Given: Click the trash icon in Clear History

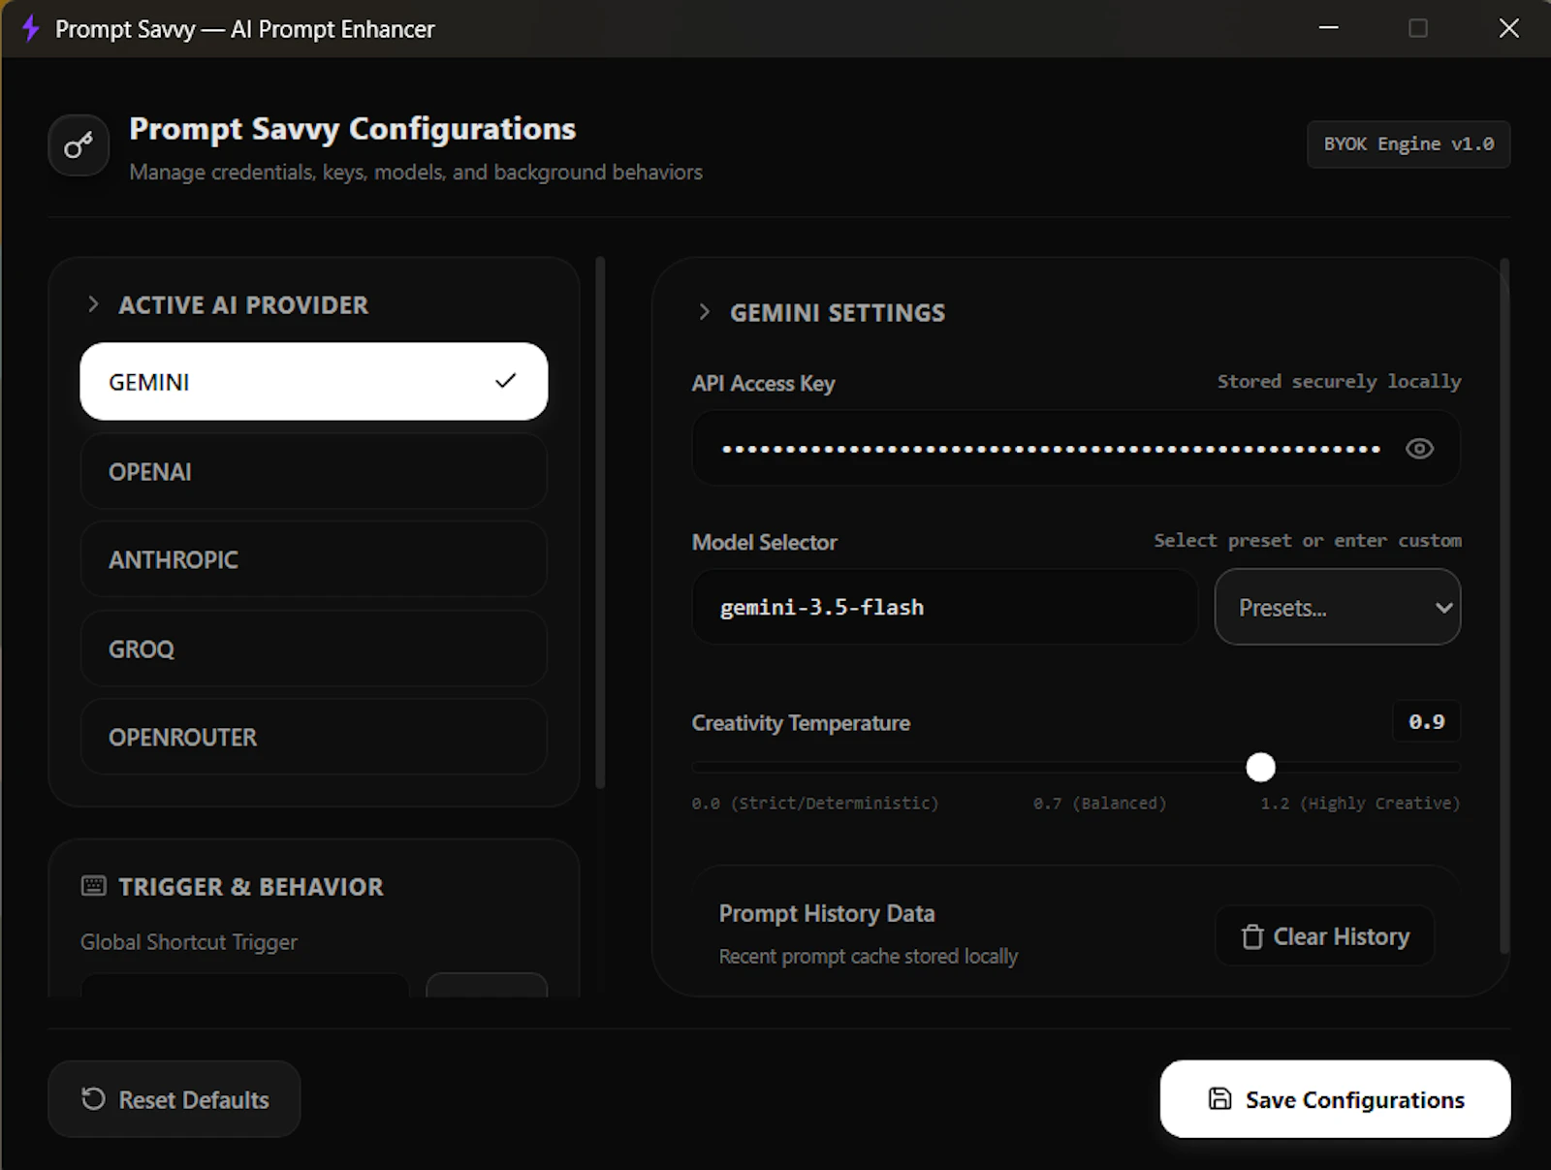Looking at the screenshot, I should 1252,936.
